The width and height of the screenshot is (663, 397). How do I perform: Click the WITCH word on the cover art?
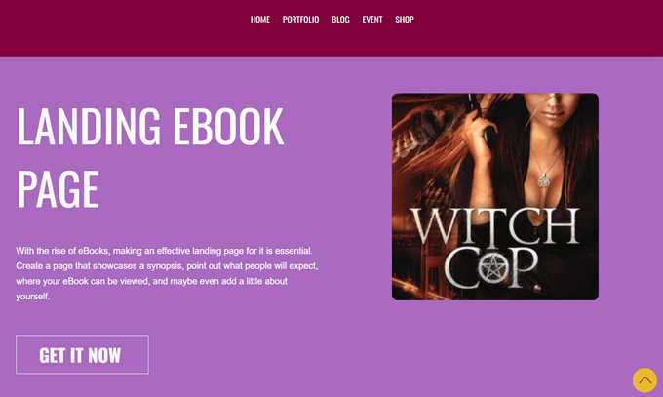495,227
